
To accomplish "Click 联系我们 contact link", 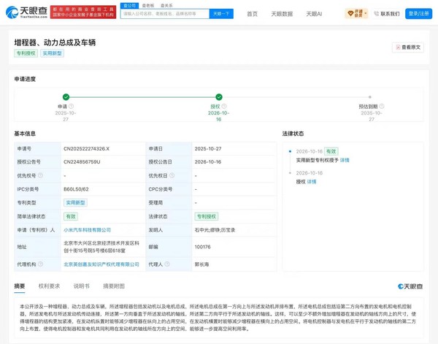I will (387, 14).
